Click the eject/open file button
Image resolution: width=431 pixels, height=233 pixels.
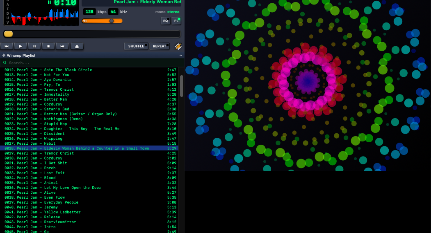coord(77,46)
